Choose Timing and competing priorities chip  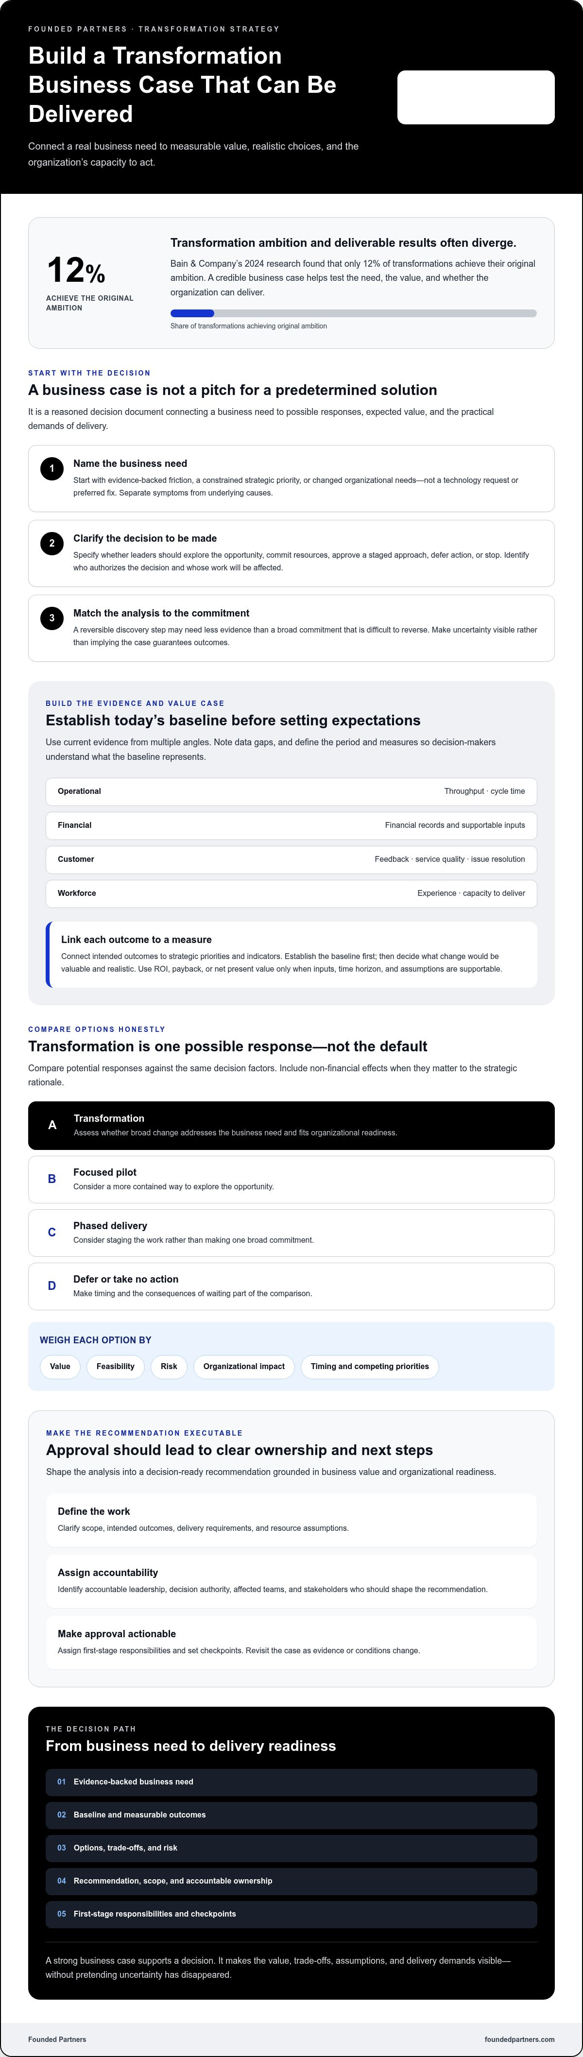click(370, 1366)
